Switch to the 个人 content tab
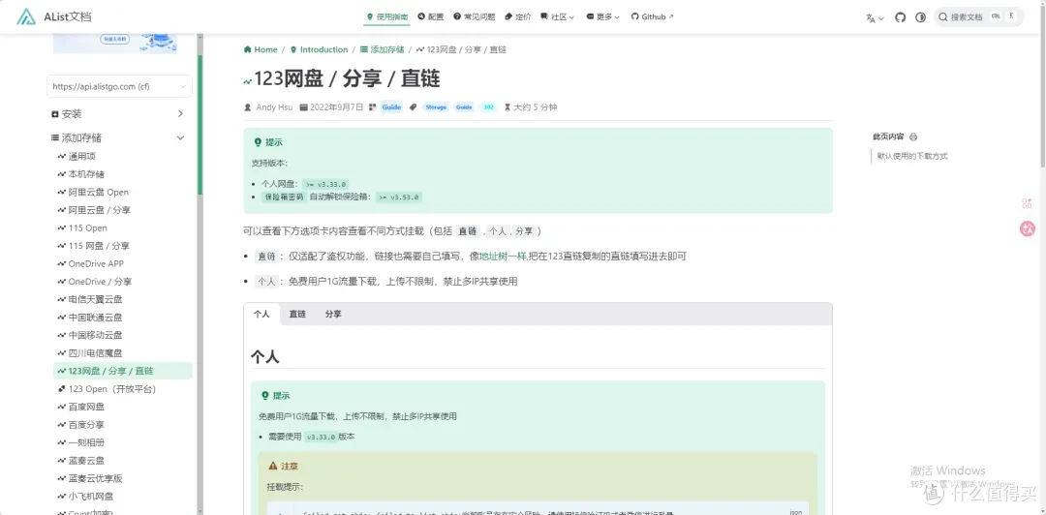This screenshot has height=515, width=1046. point(261,315)
